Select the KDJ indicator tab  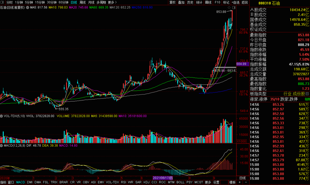click(146, 182)
